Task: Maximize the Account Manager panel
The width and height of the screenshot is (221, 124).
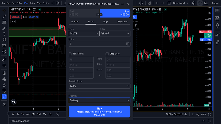Action: click(209, 121)
